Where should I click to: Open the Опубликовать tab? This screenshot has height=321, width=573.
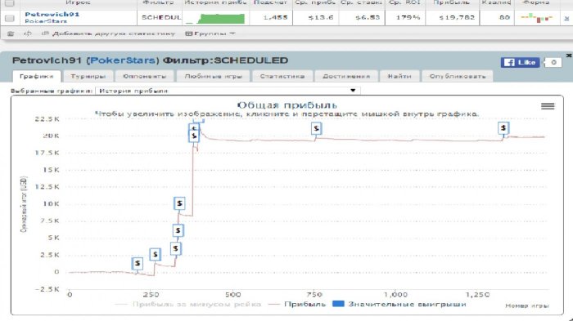point(458,76)
